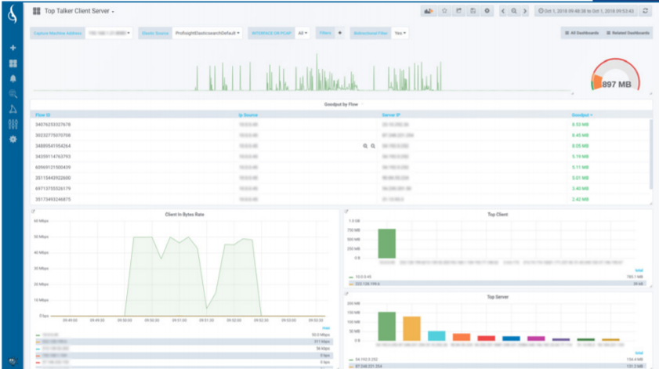Click the green legend color swatch for 10.0.0.45
The width and height of the screenshot is (659, 369).
tap(351, 277)
